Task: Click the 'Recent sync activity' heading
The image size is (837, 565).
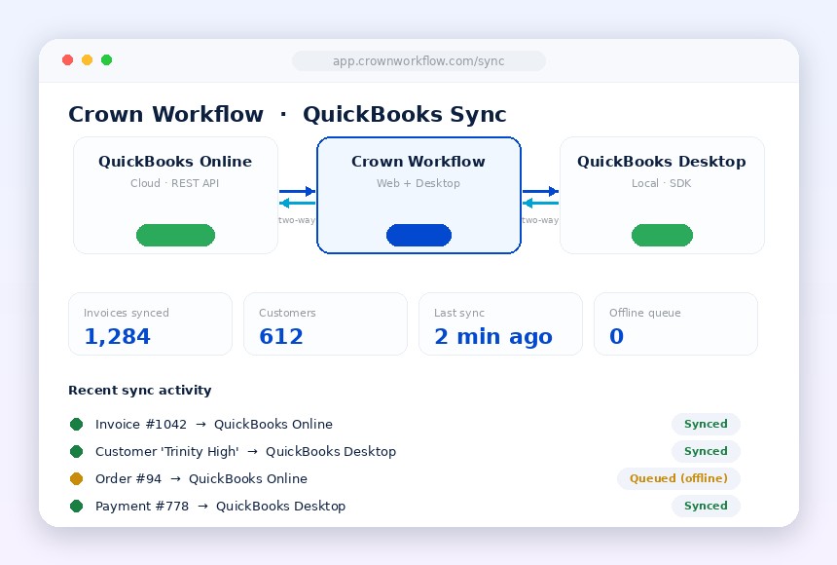Action: [x=140, y=391]
